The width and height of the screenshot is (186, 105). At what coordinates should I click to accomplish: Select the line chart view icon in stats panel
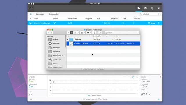pos(133,77)
